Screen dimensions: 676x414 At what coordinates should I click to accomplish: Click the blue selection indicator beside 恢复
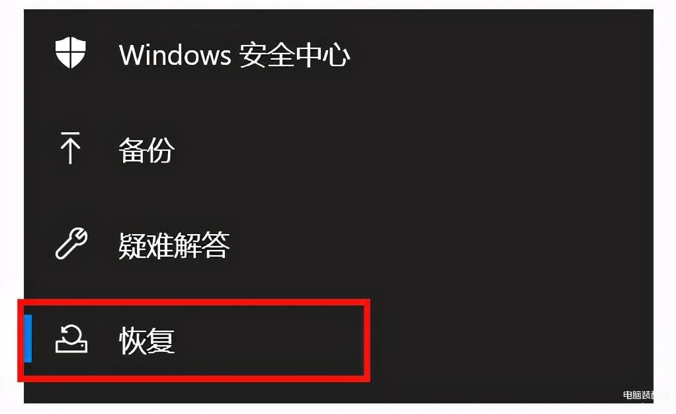pyautogui.click(x=28, y=339)
